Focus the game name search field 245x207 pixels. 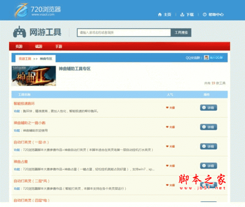click(x=124, y=33)
